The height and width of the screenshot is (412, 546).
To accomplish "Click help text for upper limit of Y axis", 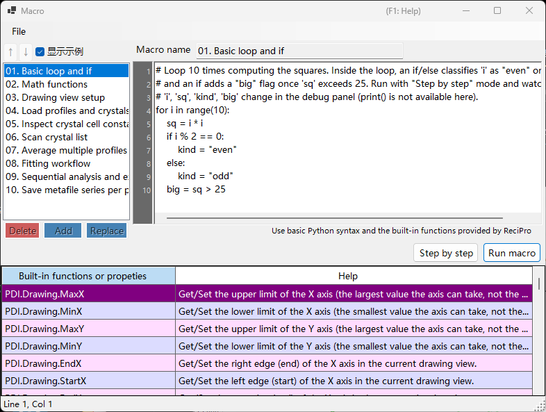I will (354, 329).
